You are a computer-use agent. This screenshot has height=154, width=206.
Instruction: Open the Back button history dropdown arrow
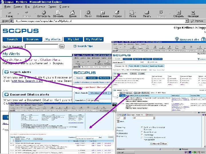click(18, 14)
